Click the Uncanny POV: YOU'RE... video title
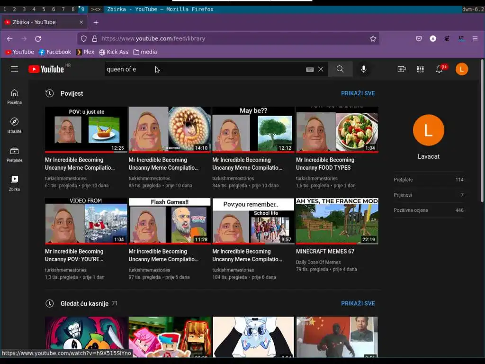This screenshot has height=364, width=485. (x=74, y=255)
